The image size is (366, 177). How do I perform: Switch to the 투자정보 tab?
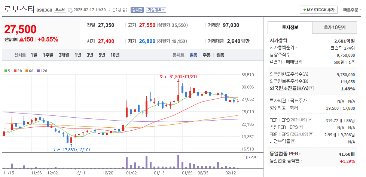click(290, 28)
